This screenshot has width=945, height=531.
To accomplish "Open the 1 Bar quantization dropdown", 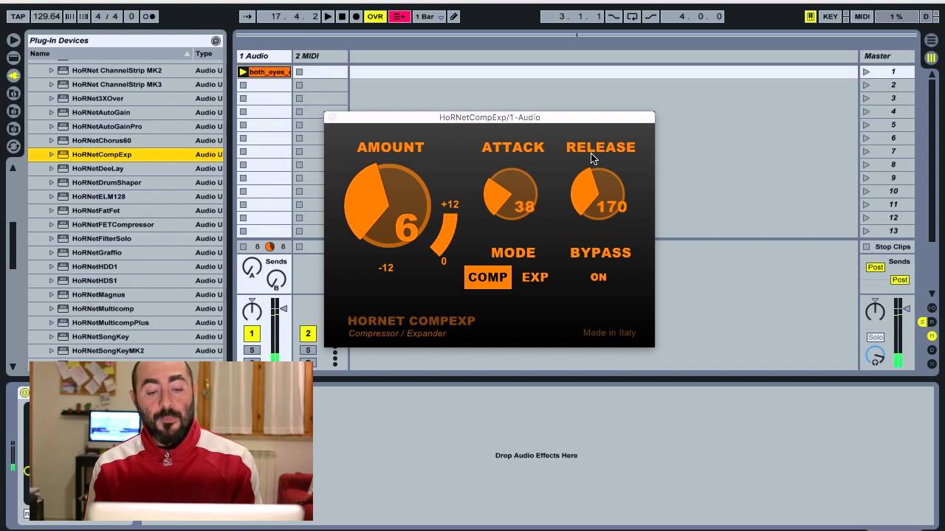I will coord(429,16).
